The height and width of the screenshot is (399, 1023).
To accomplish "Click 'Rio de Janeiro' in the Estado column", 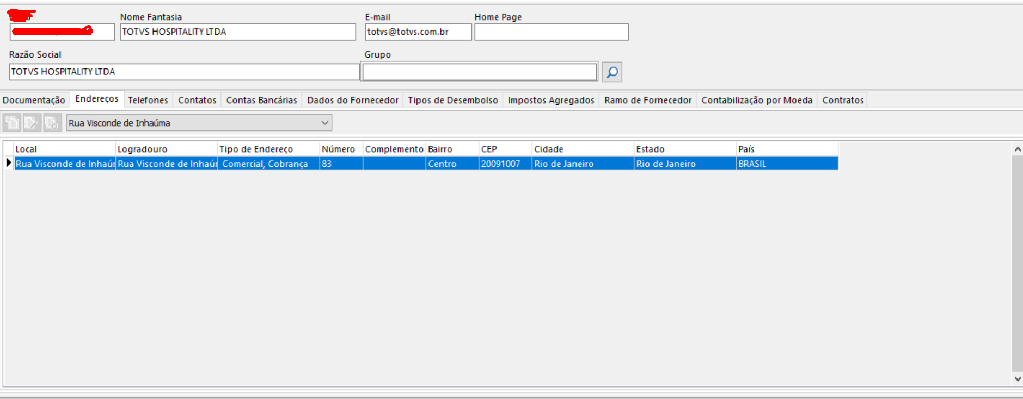I will (685, 164).
